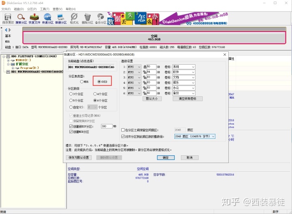The image size is (292, 214).
Task: Toggle the lock icon for partition 6 size
Action: coord(145,93)
